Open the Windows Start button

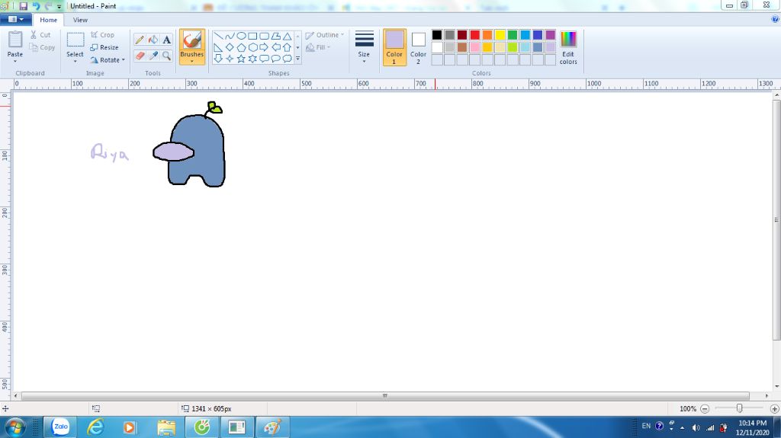point(14,427)
